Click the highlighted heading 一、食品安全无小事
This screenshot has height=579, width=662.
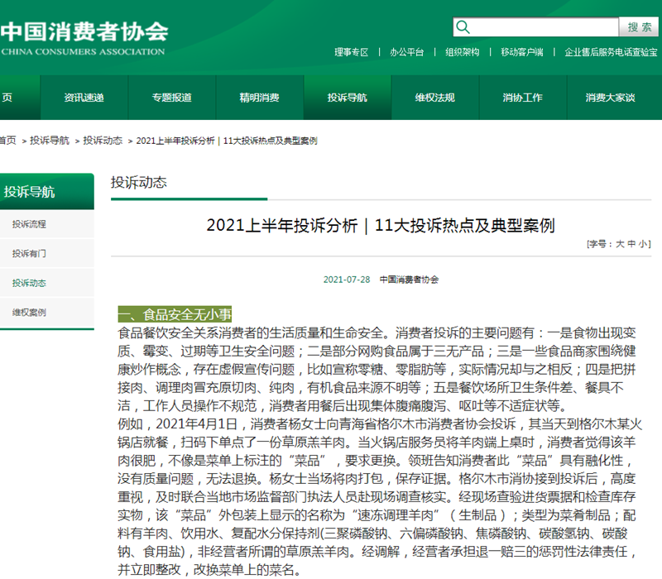pos(175,314)
